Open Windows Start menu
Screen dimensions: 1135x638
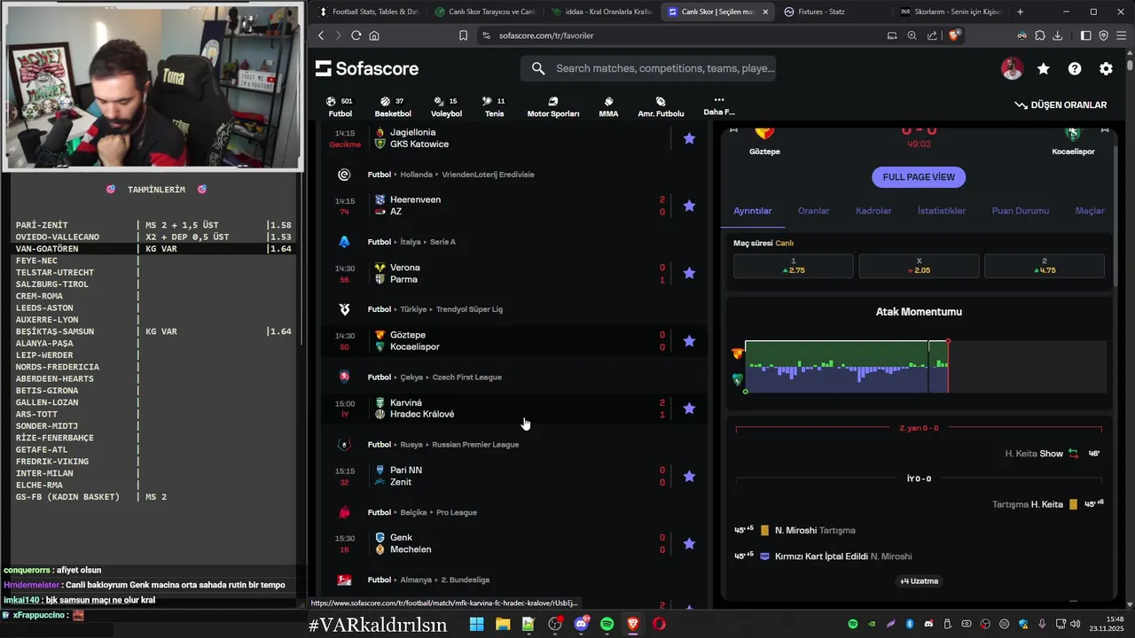(x=476, y=624)
